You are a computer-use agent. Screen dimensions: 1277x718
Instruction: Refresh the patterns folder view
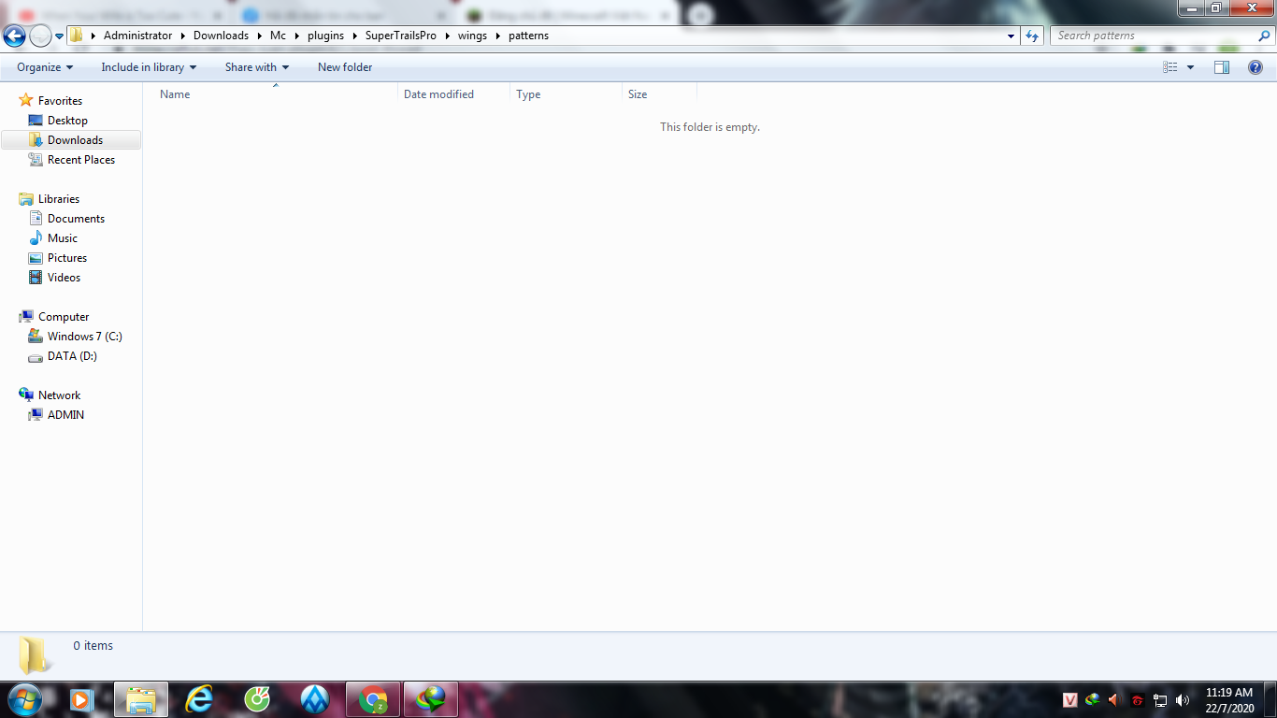coord(1032,36)
